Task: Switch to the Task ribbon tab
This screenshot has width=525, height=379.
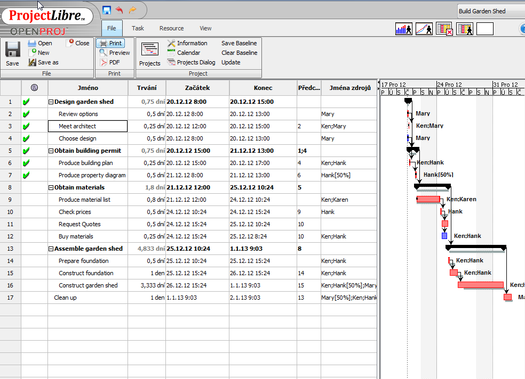Action: click(x=138, y=28)
